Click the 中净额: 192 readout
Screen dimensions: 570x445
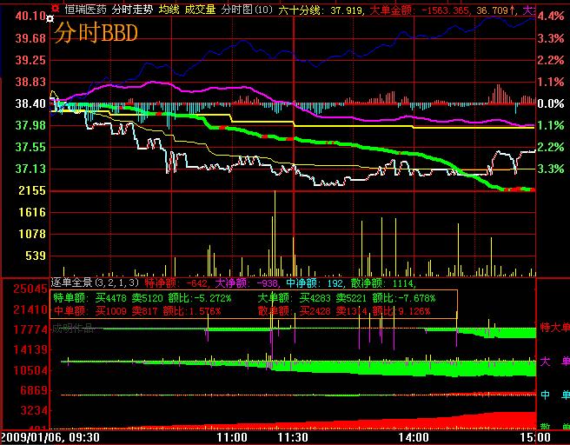315,282
